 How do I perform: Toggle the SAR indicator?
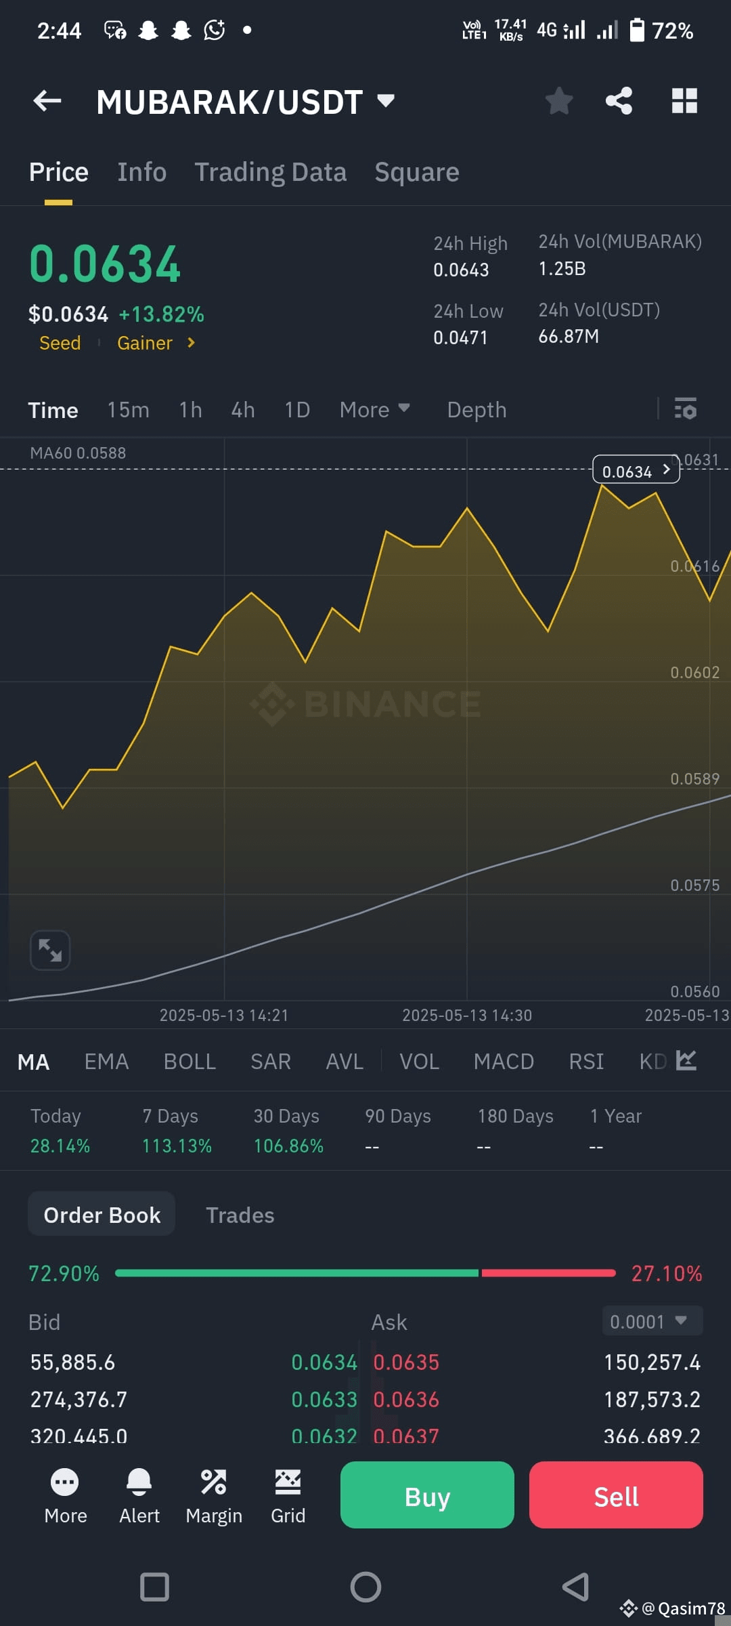click(x=271, y=1062)
